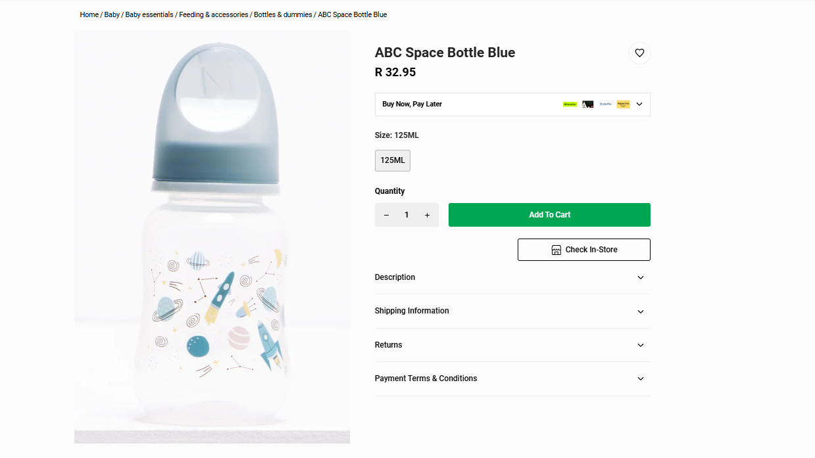Click the yellow HappyPay logo
This screenshot has width=815, height=458.
pyautogui.click(x=623, y=104)
